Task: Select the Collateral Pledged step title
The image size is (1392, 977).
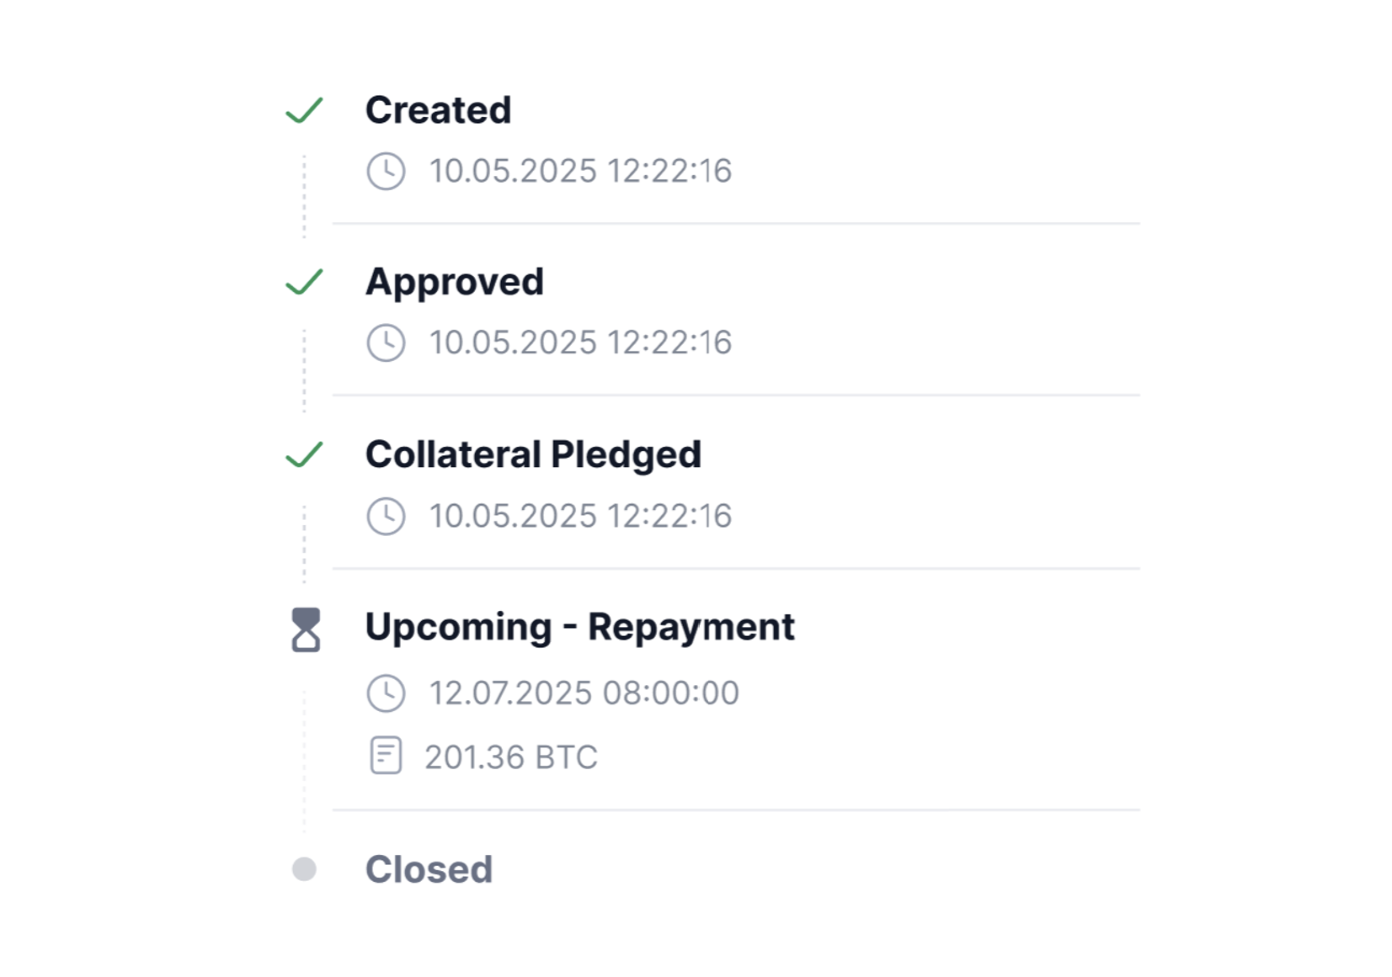Action: click(533, 454)
